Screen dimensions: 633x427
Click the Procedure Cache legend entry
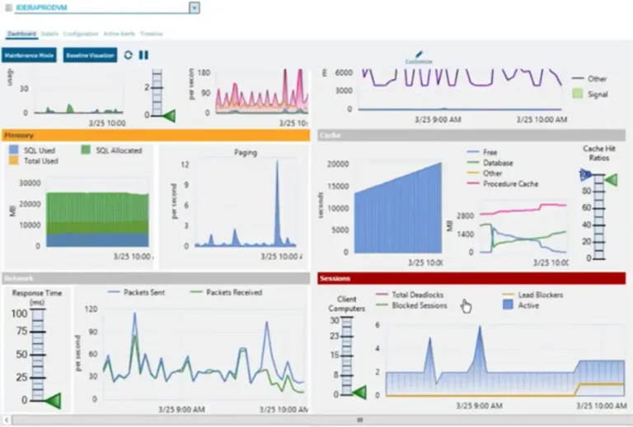pyautogui.click(x=503, y=183)
